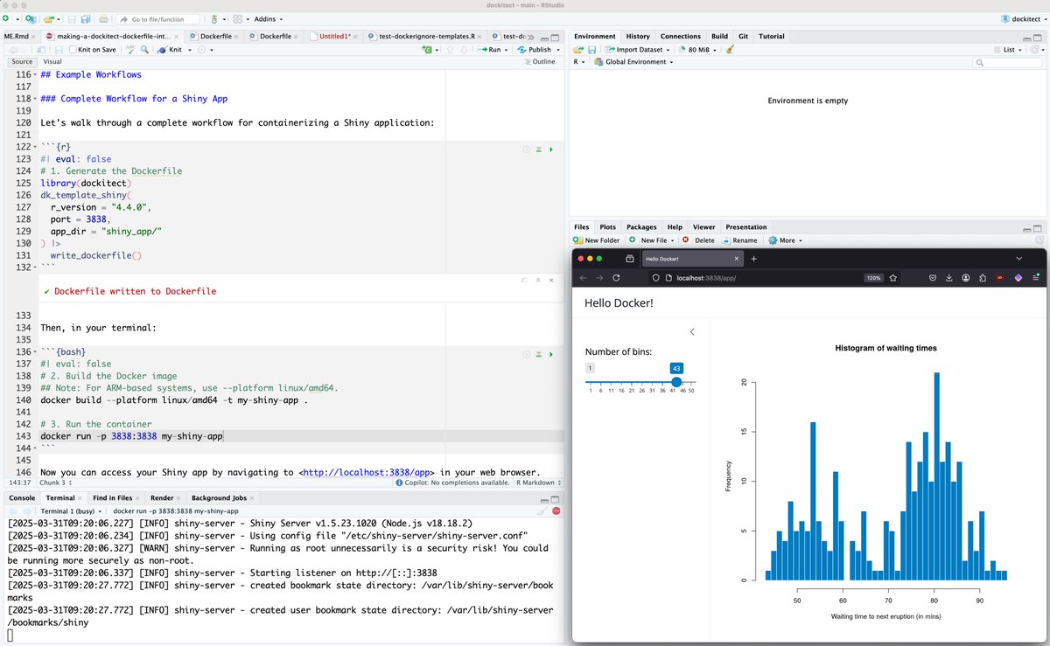Open the Packages tab

pos(641,226)
